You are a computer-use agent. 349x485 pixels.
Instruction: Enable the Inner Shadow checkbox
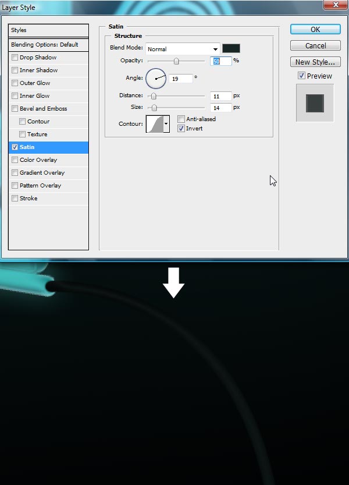(x=15, y=70)
